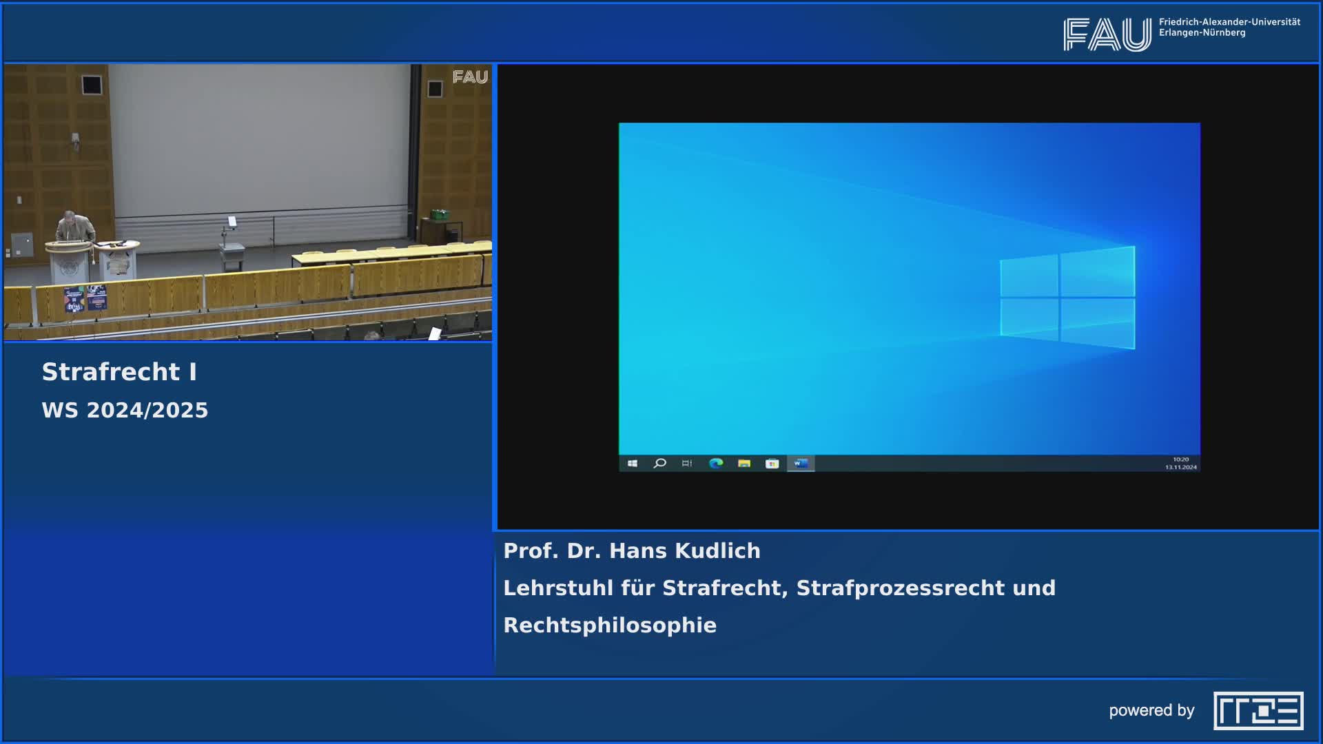
Task: Select the lecture hall camera view
Action: (248, 203)
